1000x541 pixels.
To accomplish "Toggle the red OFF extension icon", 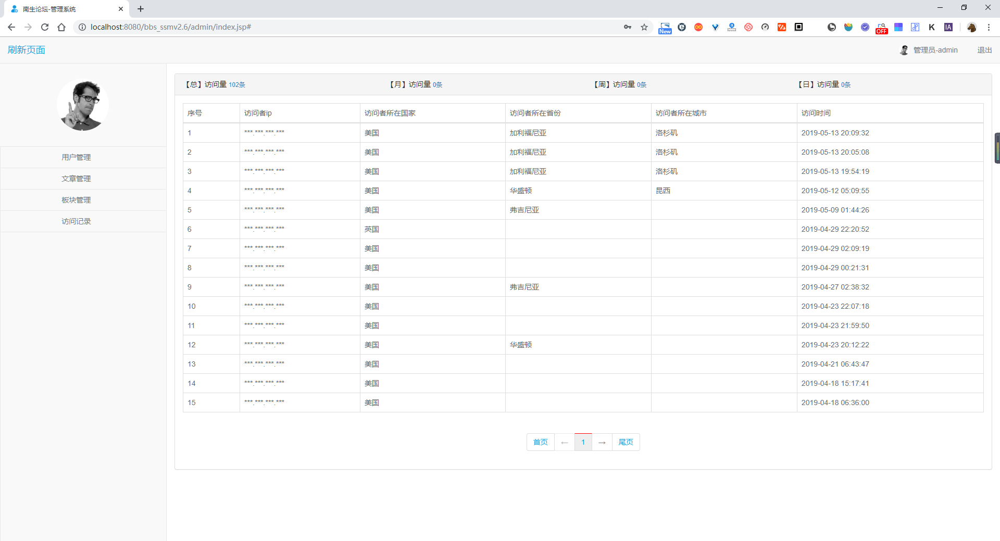I will click(882, 28).
